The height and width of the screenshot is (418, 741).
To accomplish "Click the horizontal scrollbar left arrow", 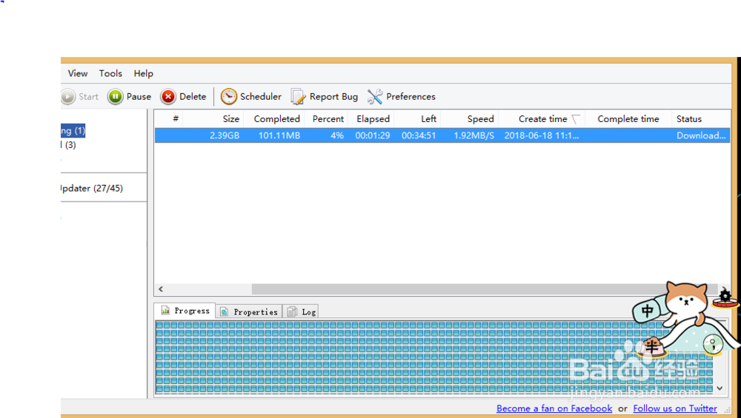I will pyautogui.click(x=161, y=289).
